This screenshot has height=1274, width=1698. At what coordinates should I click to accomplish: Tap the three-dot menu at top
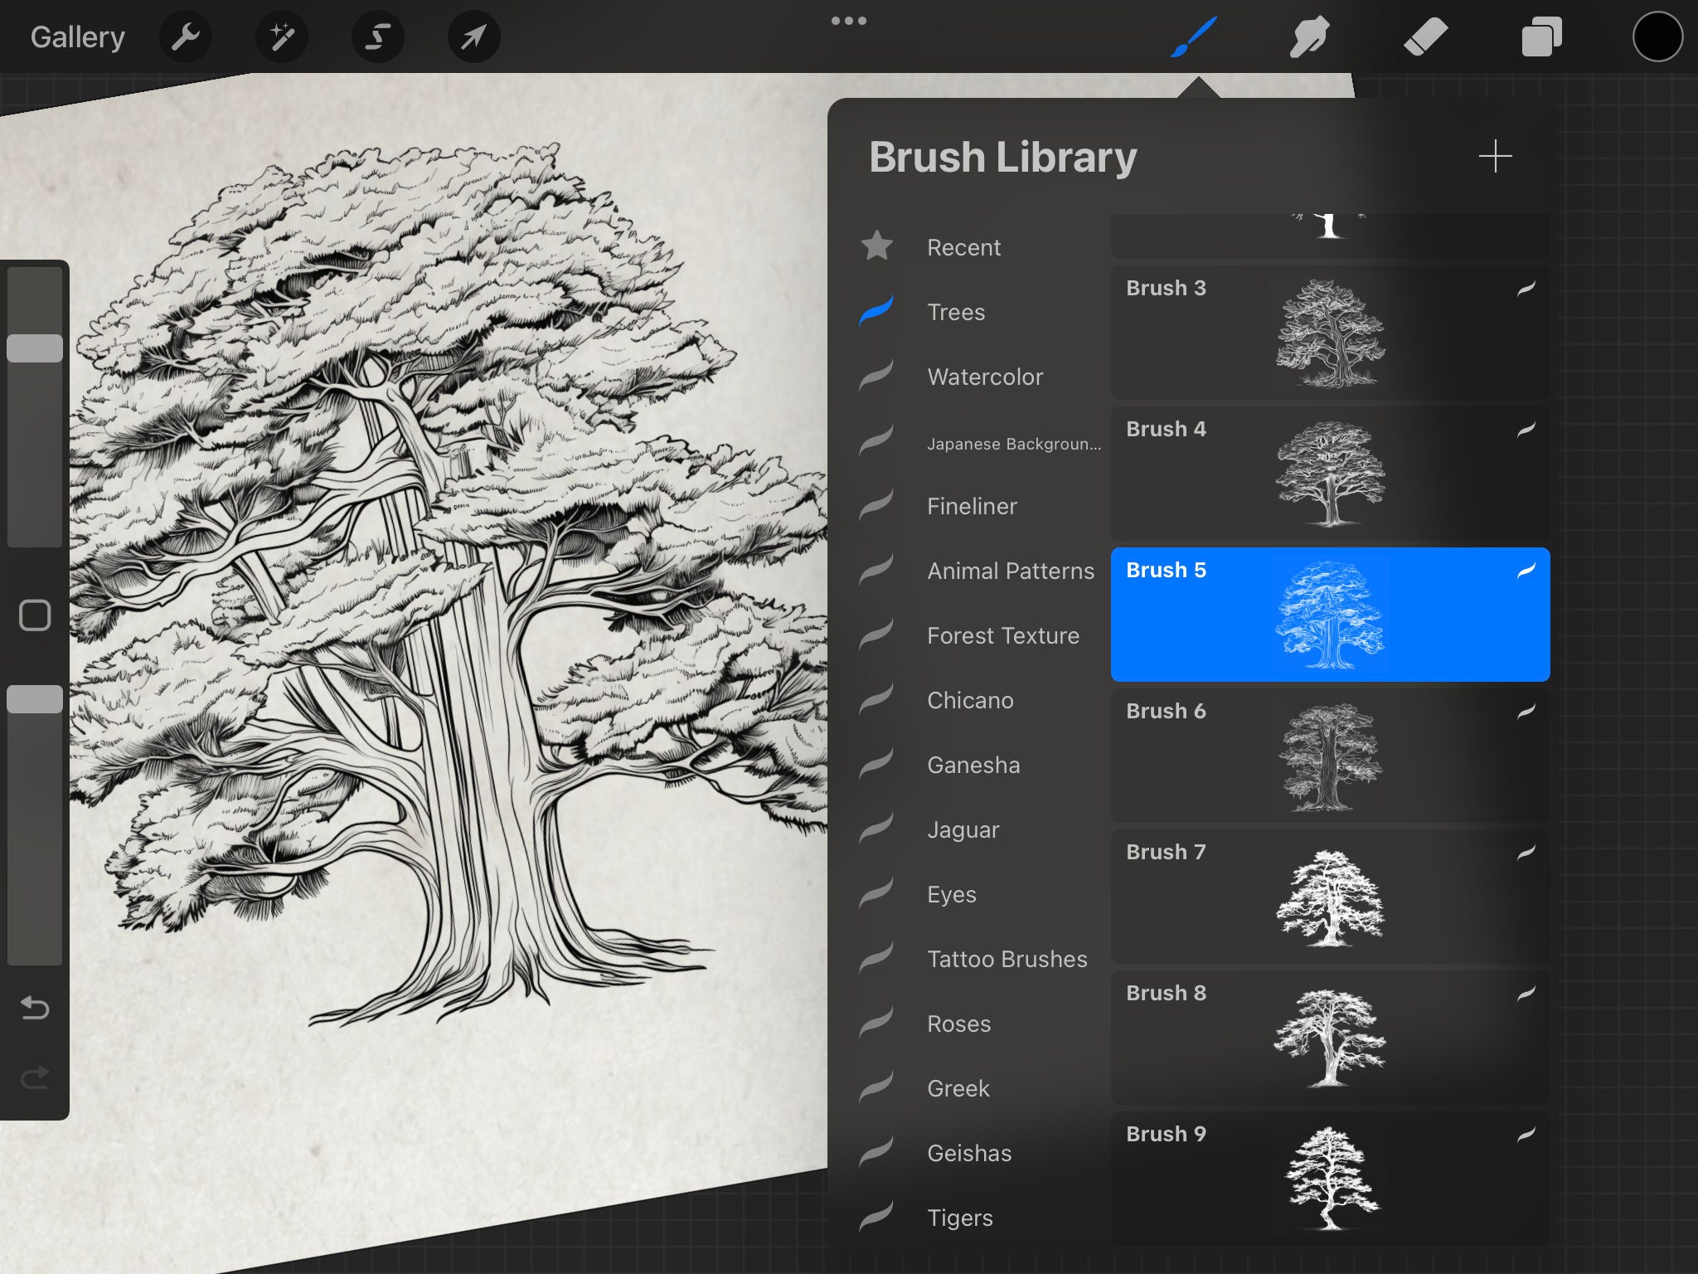(x=849, y=21)
